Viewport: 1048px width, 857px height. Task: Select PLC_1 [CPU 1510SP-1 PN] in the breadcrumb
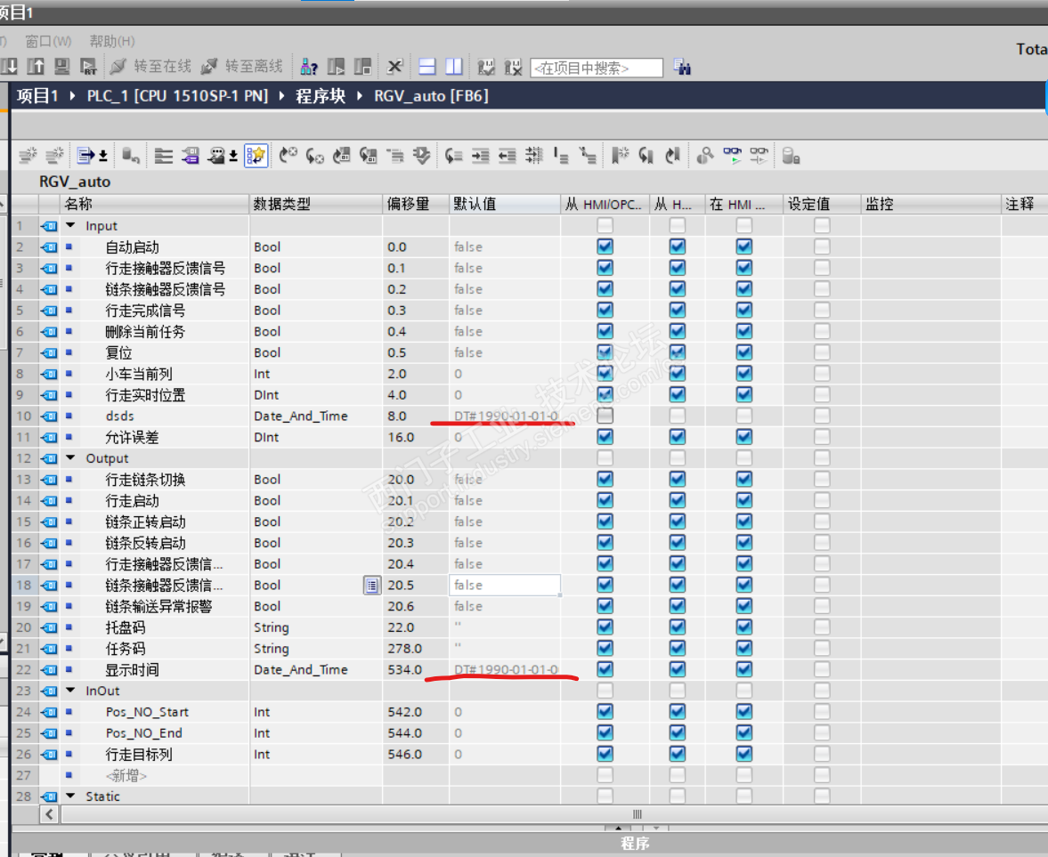point(177,96)
